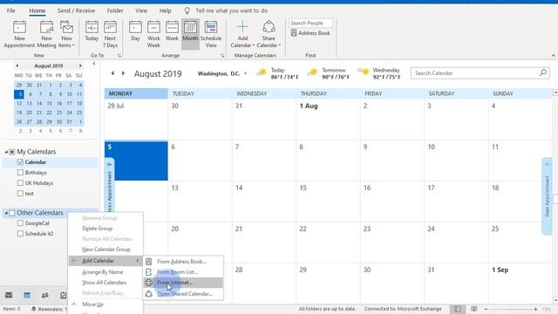Choose Move Up in context menu
The width and height of the screenshot is (558, 314).
tap(105, 304)
